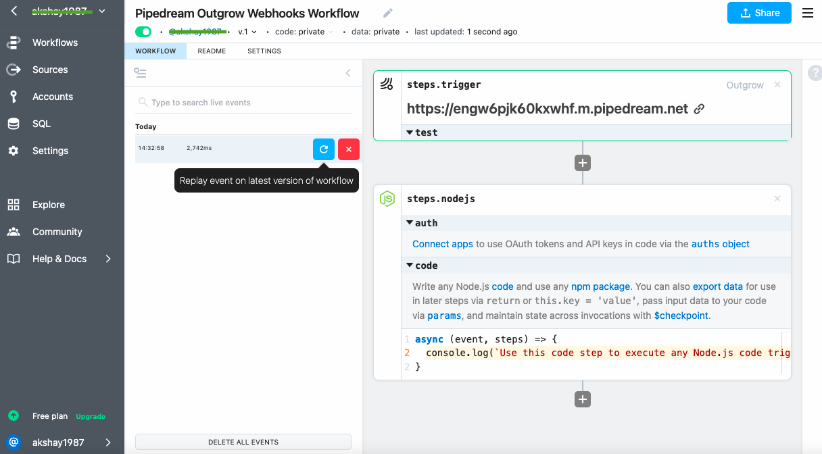Image resolution: width=822 pixels, height=454 pixels.
Task: Click the Upgrade plan link
Action: (91, 416)
